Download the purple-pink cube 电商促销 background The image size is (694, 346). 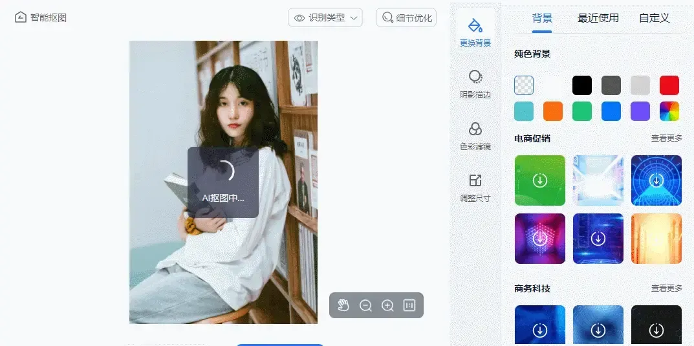540,239
